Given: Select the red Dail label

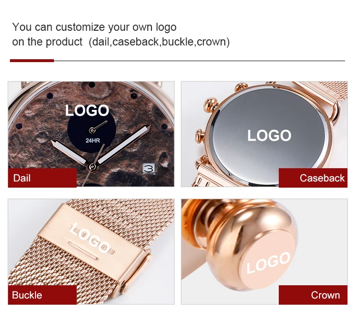Looking at the screenshot, I should 42,178.
